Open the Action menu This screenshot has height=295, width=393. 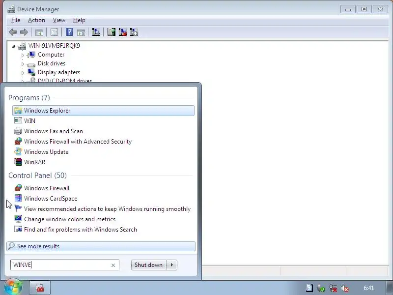coord(36,20)
